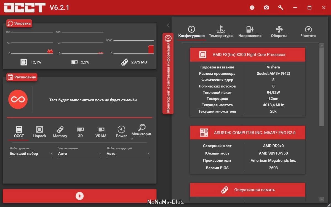
Task: Click the 32nm process value
Action: click(x=273, y=99)
